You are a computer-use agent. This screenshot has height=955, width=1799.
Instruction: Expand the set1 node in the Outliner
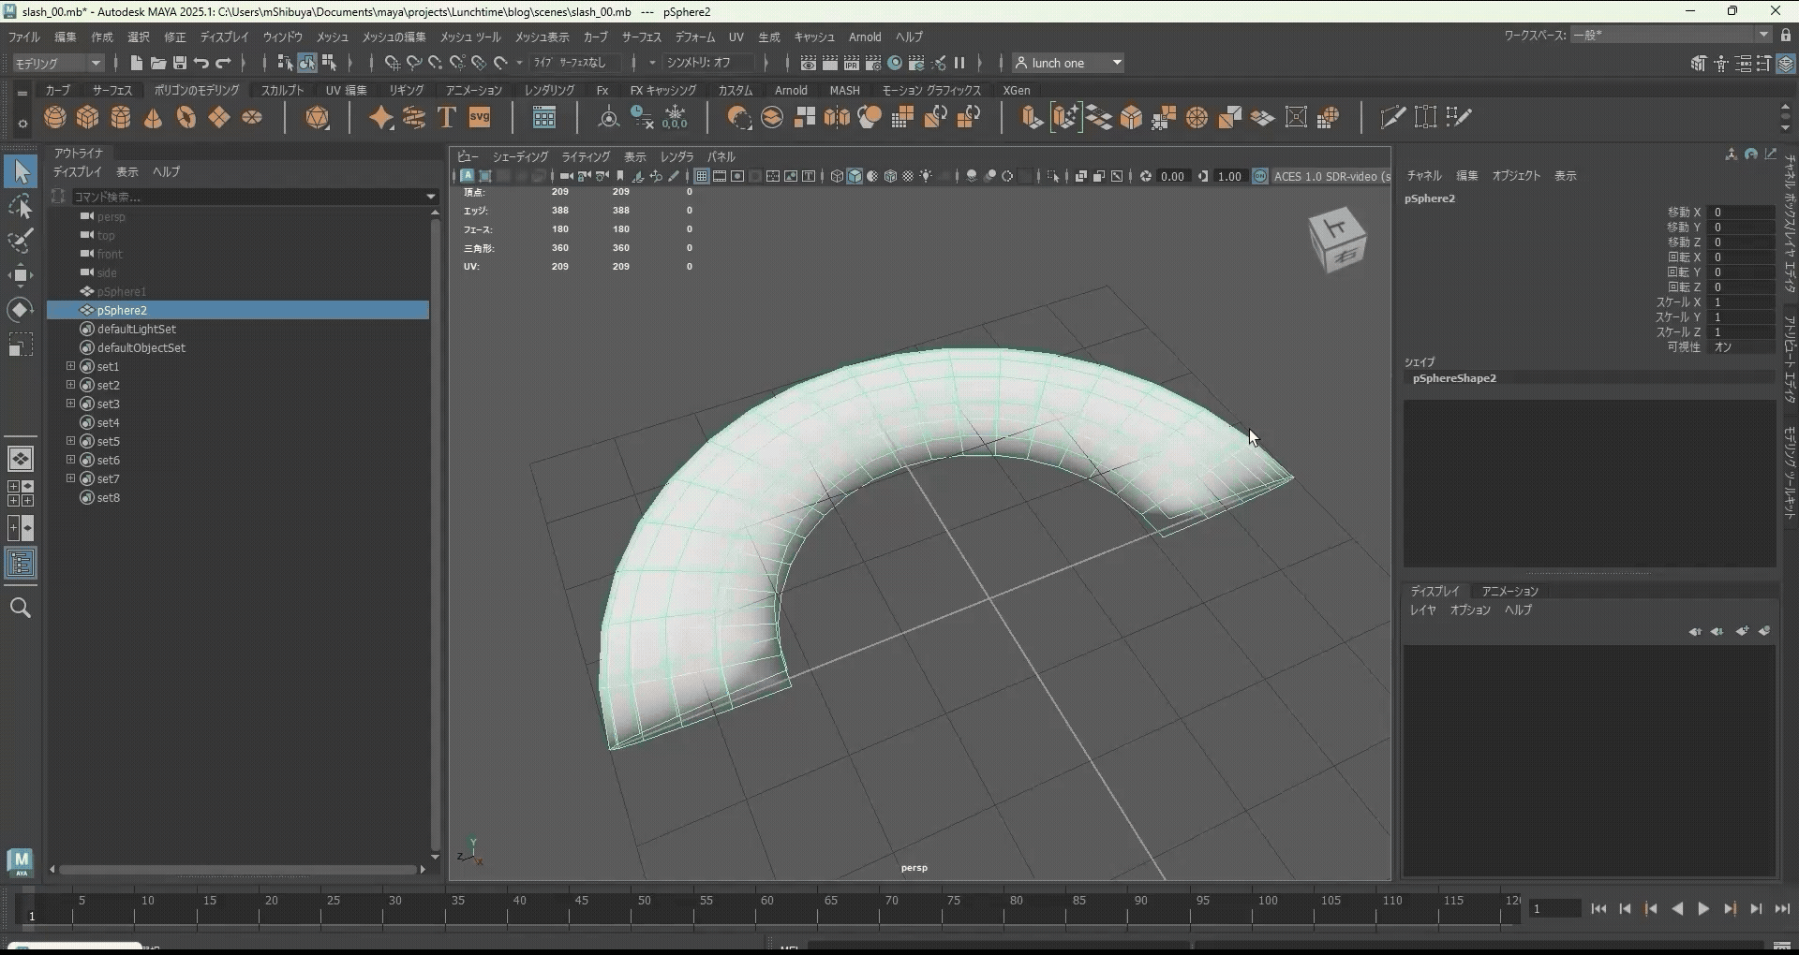click(70, 366)
